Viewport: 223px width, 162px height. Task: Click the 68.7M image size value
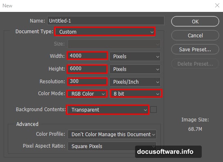pyautogui.click(x=195, y=129)
